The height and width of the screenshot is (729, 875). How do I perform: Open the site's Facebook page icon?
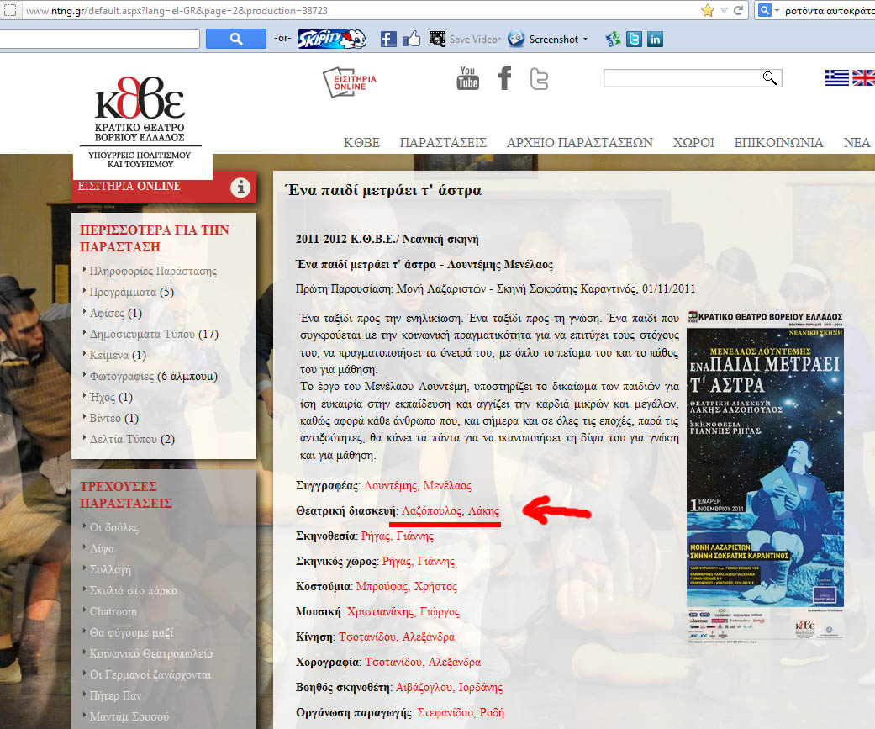[504, 78]
